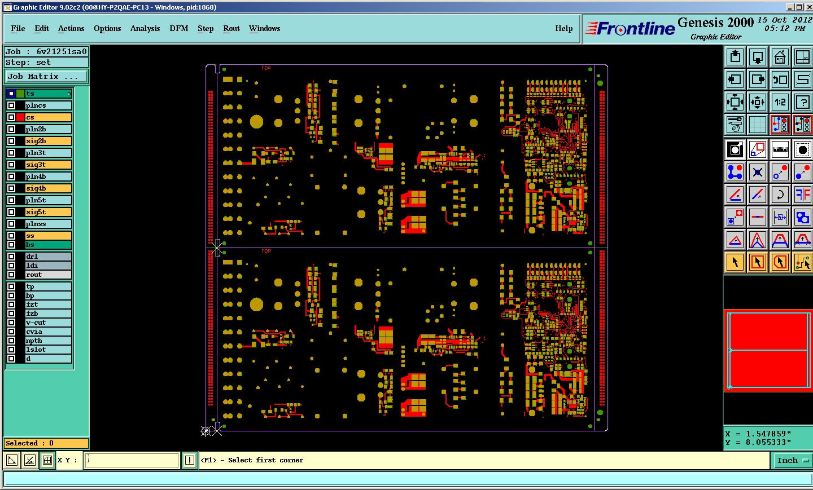The image size is (813, 490).
Task: Open the Actions menu
Action: 71,28
